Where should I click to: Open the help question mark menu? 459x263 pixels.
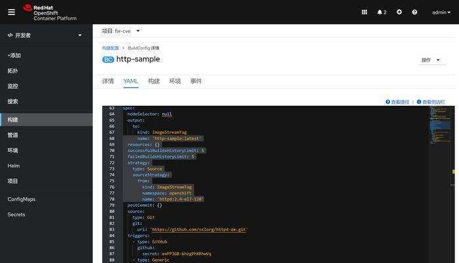pyautogui.click(x=414, y=12)
